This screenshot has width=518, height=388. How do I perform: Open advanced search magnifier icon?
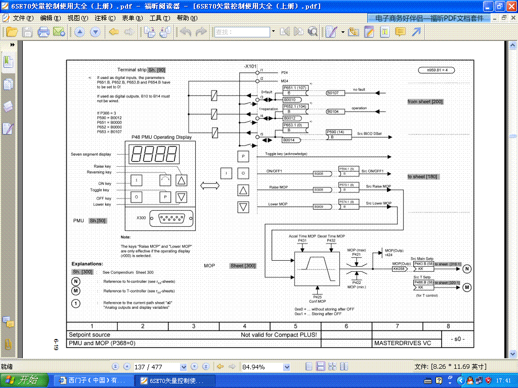click(313, 32)
